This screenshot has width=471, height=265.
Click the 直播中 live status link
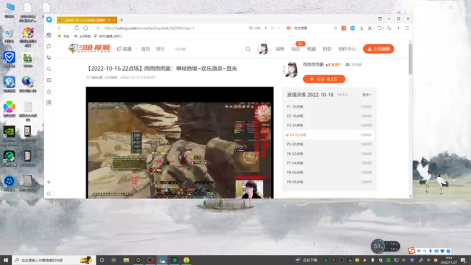coord(334,65)
